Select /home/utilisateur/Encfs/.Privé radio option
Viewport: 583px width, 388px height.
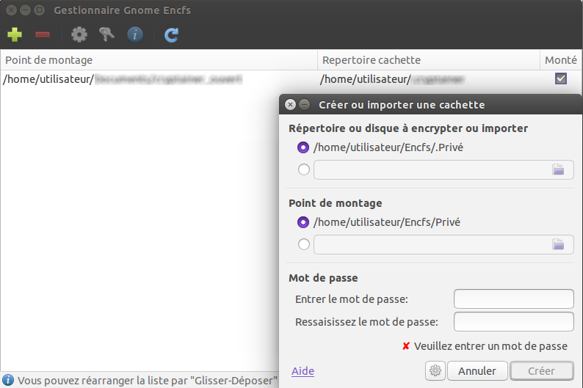click(303, 147)
